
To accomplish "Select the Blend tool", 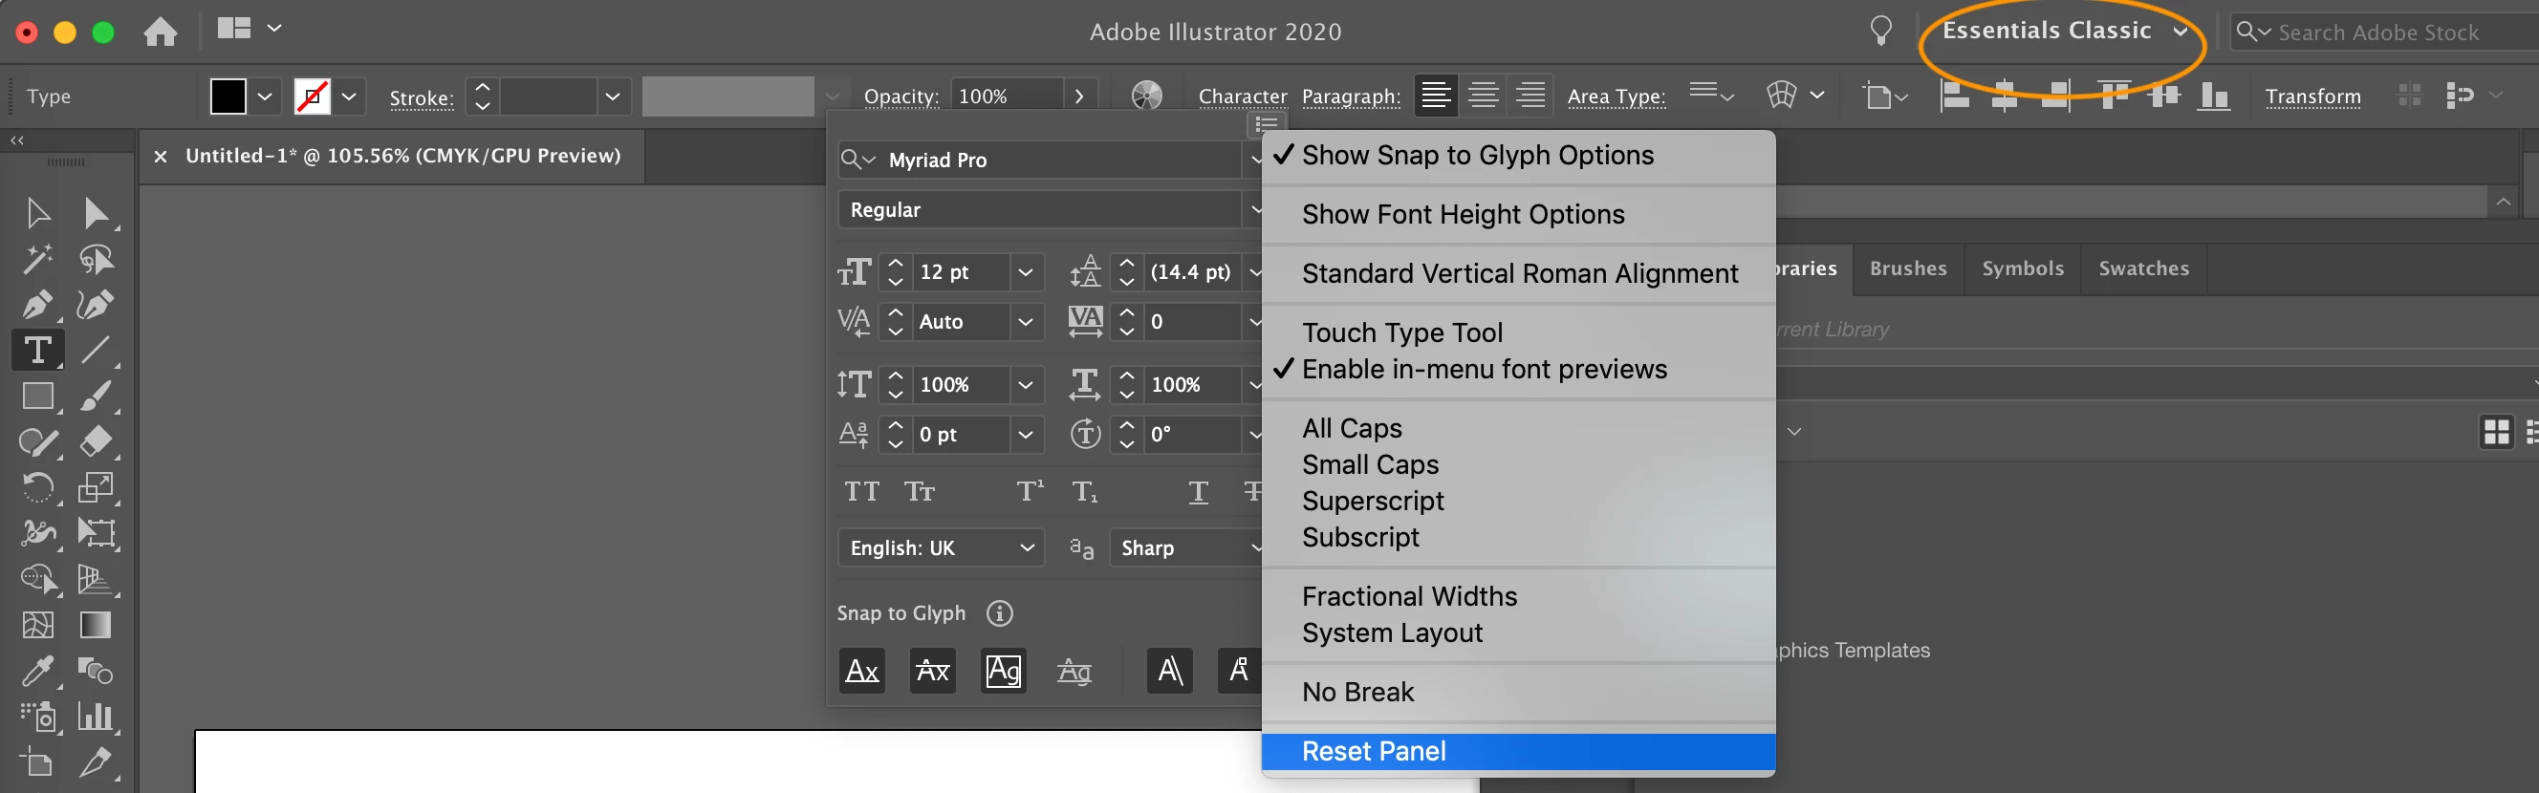I will 96,671.
